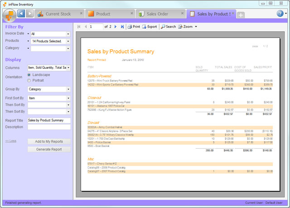Image resolution: width=290 pixels, height=208 pixels.
Task: Click the Battery-Powered category heading
Action: click(99, 76)
